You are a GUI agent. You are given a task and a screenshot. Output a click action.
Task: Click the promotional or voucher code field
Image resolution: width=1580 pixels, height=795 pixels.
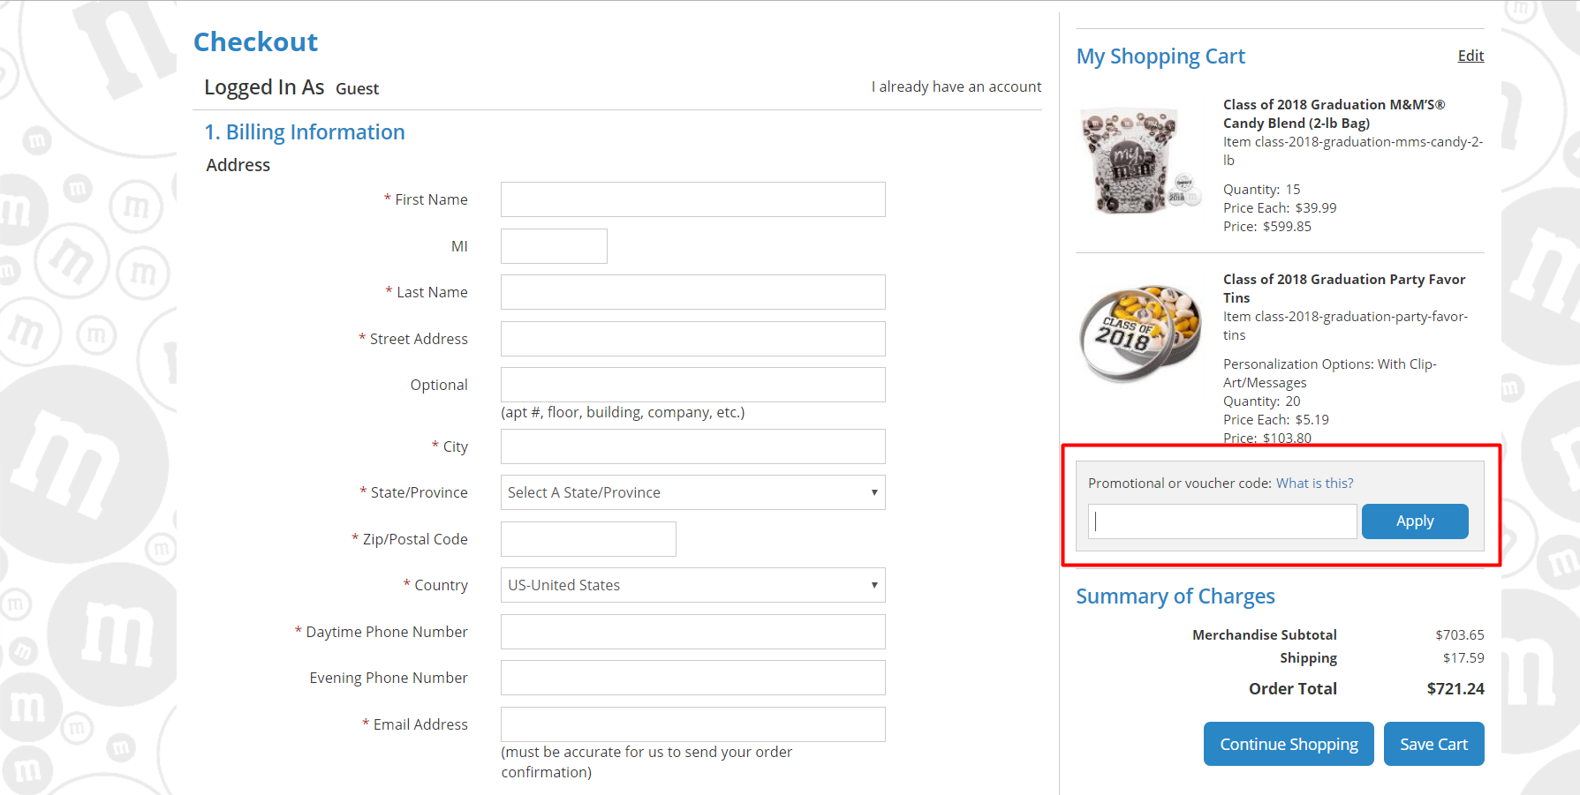tap(1222, 521)
